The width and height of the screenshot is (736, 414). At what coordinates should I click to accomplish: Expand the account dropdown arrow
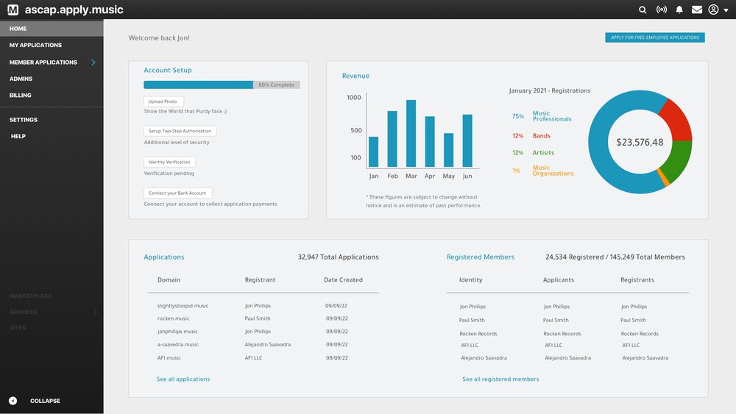point(726,10)
